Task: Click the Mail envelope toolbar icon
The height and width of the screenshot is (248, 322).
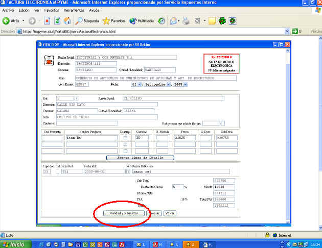Action: (x=173, y=21)
